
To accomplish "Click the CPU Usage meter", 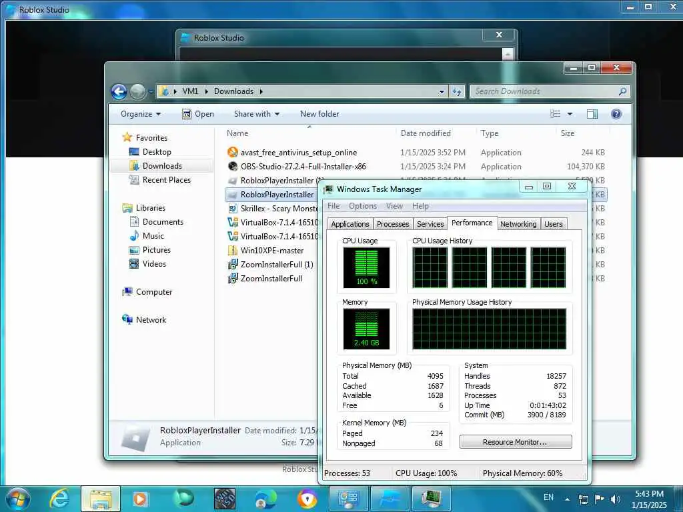I will pos(366,267).
